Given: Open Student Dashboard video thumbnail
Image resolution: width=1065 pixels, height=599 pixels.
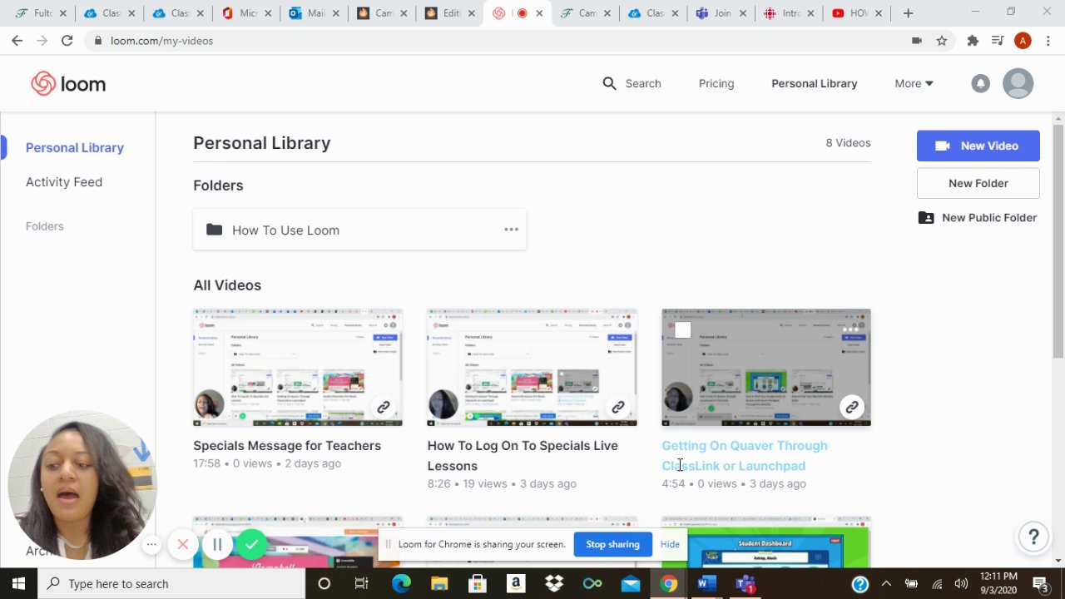Looking at the screenshot, I should (x=766, y=542).
